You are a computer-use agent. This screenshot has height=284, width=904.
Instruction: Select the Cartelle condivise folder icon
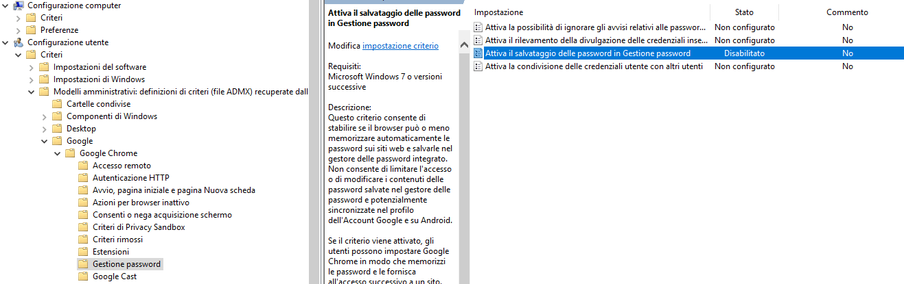pyautogui.click(x=57, y=104)
